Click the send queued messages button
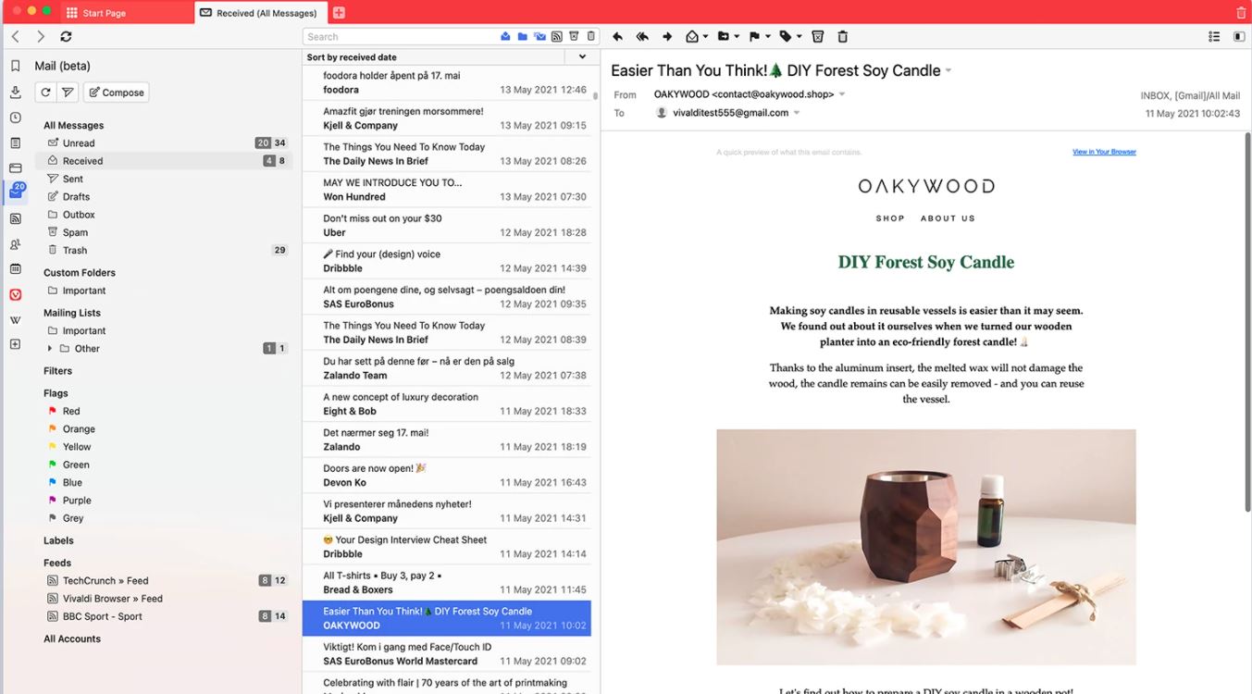 (x=68, y=93)
